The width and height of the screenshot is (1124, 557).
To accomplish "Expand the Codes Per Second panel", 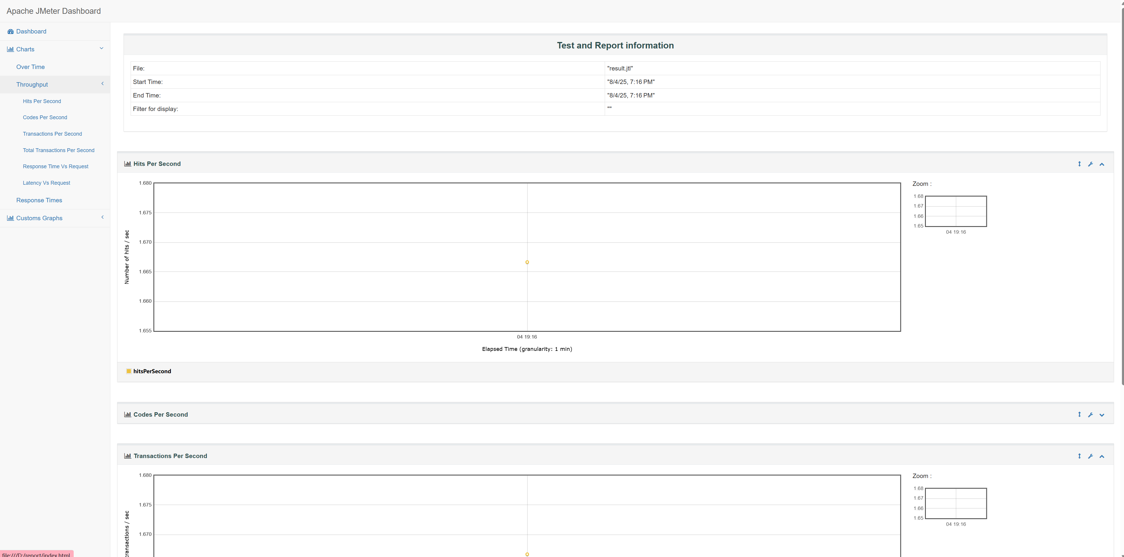I will [x=1102, y=415].
